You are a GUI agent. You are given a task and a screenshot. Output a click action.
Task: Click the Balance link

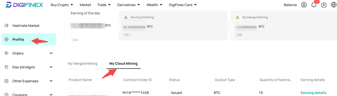[290, 5]
